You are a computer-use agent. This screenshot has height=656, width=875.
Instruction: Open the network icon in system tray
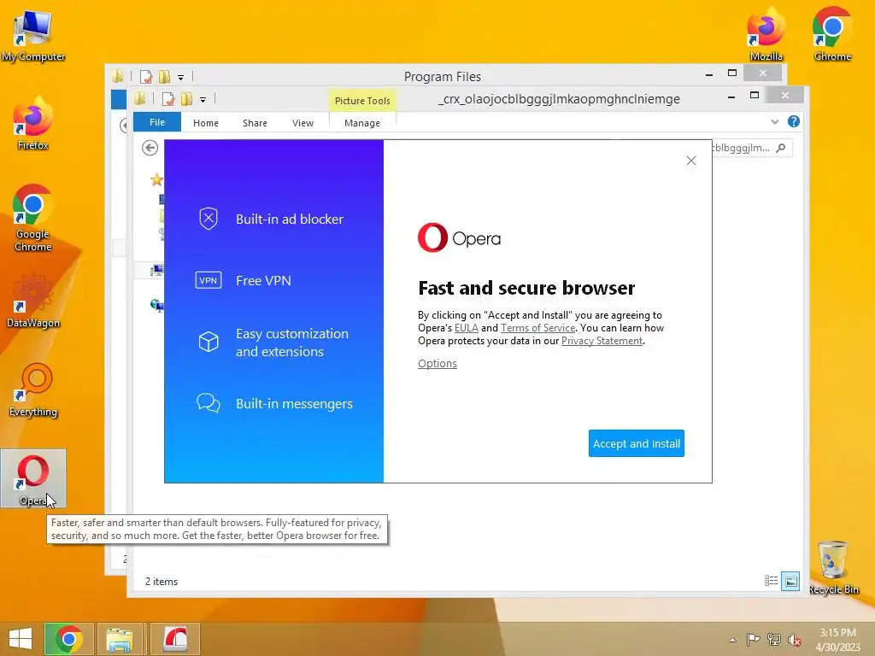(x=774, y=639)
